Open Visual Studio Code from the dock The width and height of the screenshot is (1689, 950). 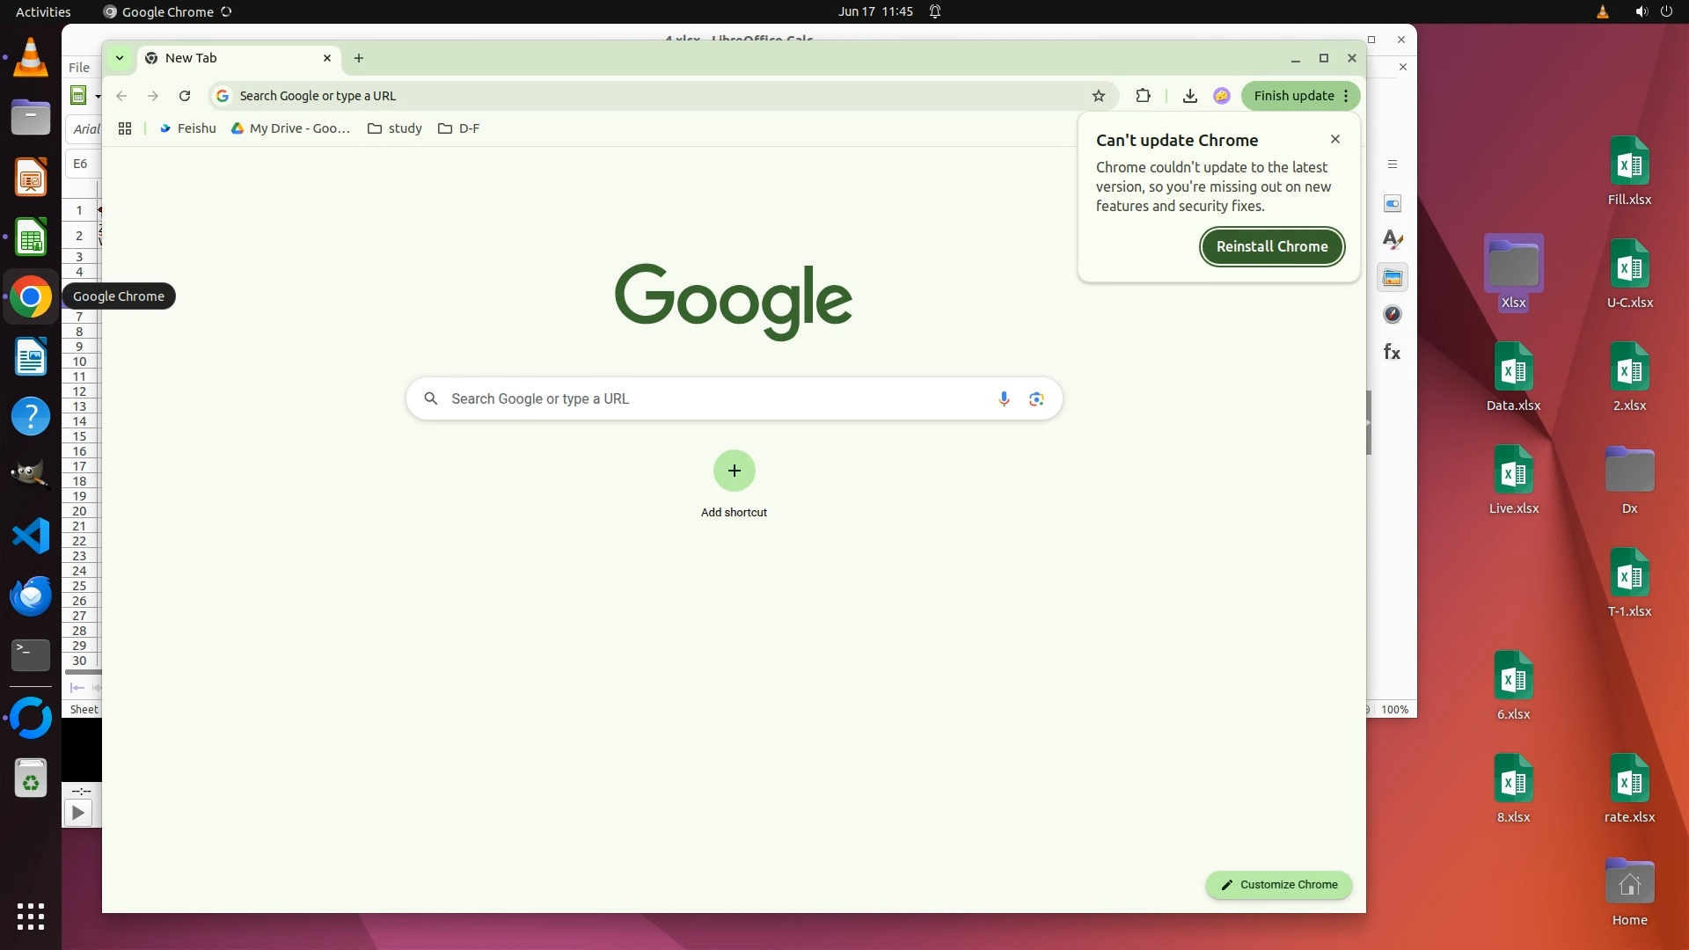tap(31, 536)
